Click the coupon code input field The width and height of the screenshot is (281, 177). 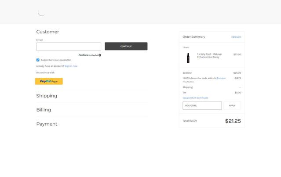[202, 105]
